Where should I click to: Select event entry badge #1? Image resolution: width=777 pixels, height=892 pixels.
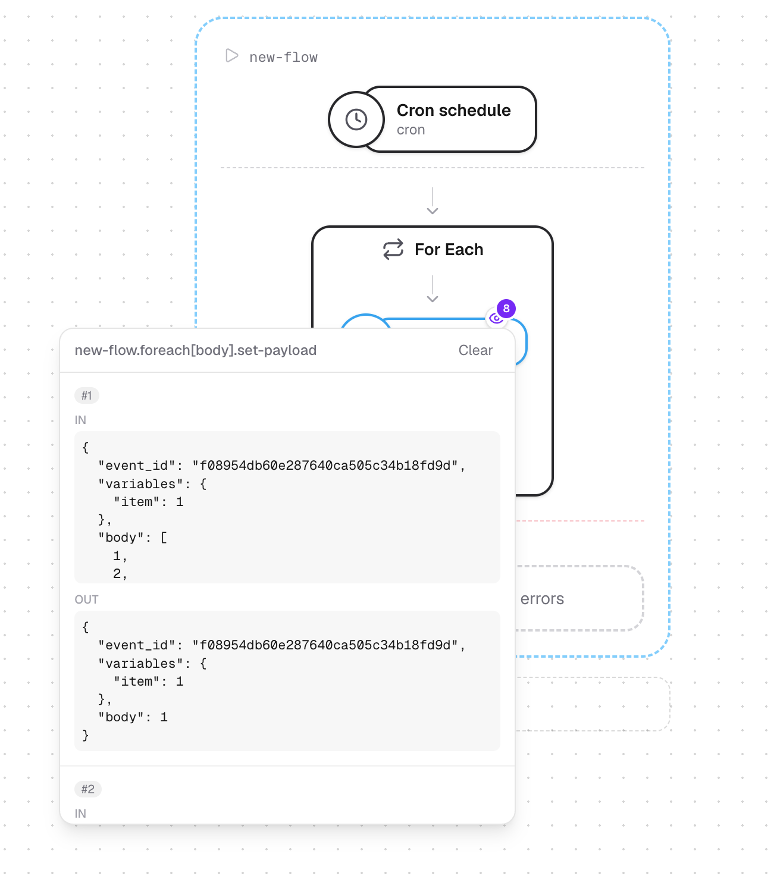click(87, 395)
